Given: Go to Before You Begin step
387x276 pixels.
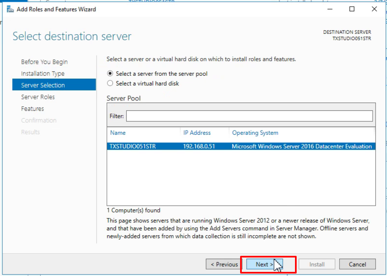Looking at the screenshot, I should [45, 62].
